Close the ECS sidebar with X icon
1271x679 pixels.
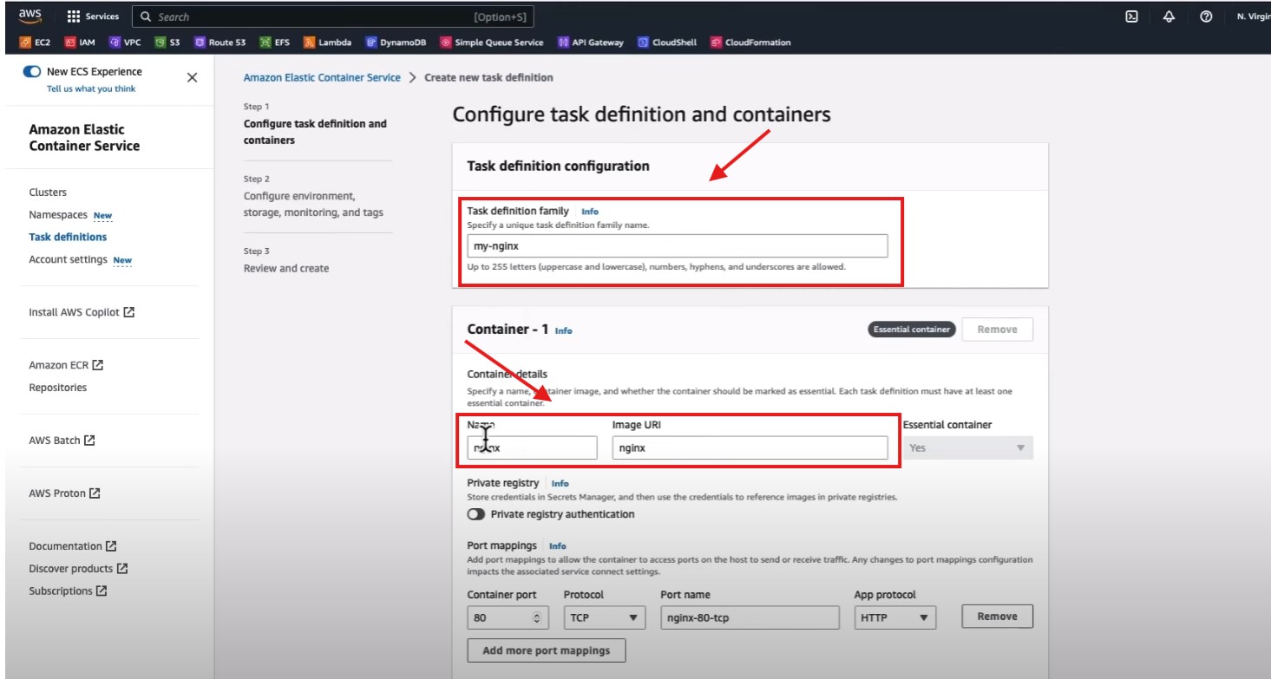(192, 77)
